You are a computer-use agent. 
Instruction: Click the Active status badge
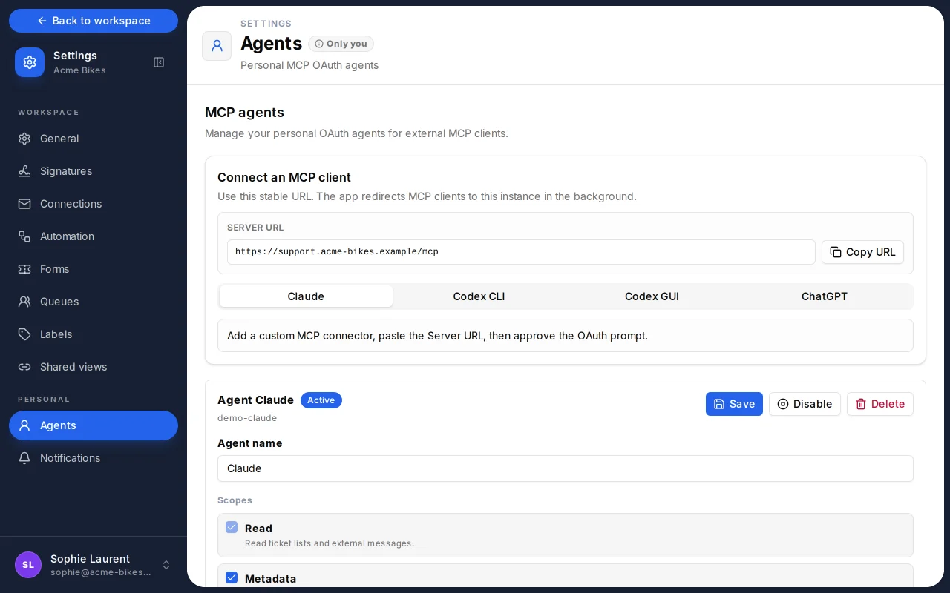321,400
